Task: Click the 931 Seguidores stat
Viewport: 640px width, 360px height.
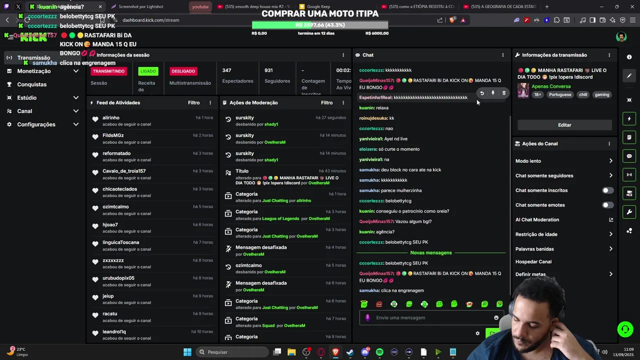Action: tap(277, 75)
